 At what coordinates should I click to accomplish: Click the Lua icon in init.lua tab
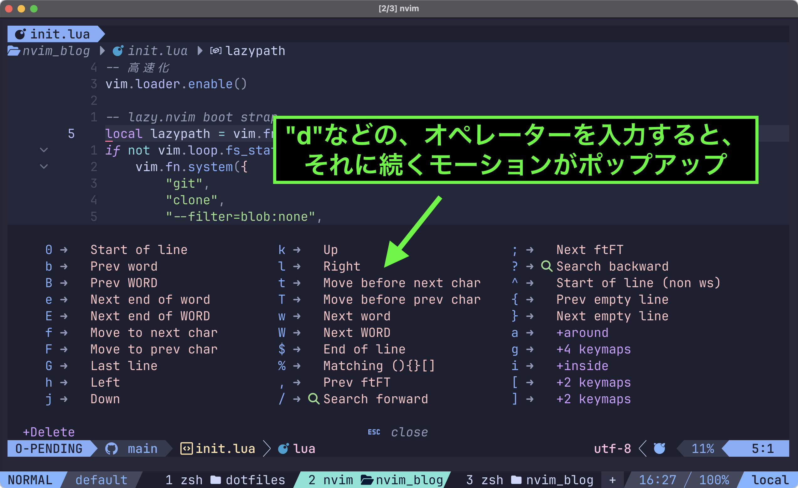20,34
